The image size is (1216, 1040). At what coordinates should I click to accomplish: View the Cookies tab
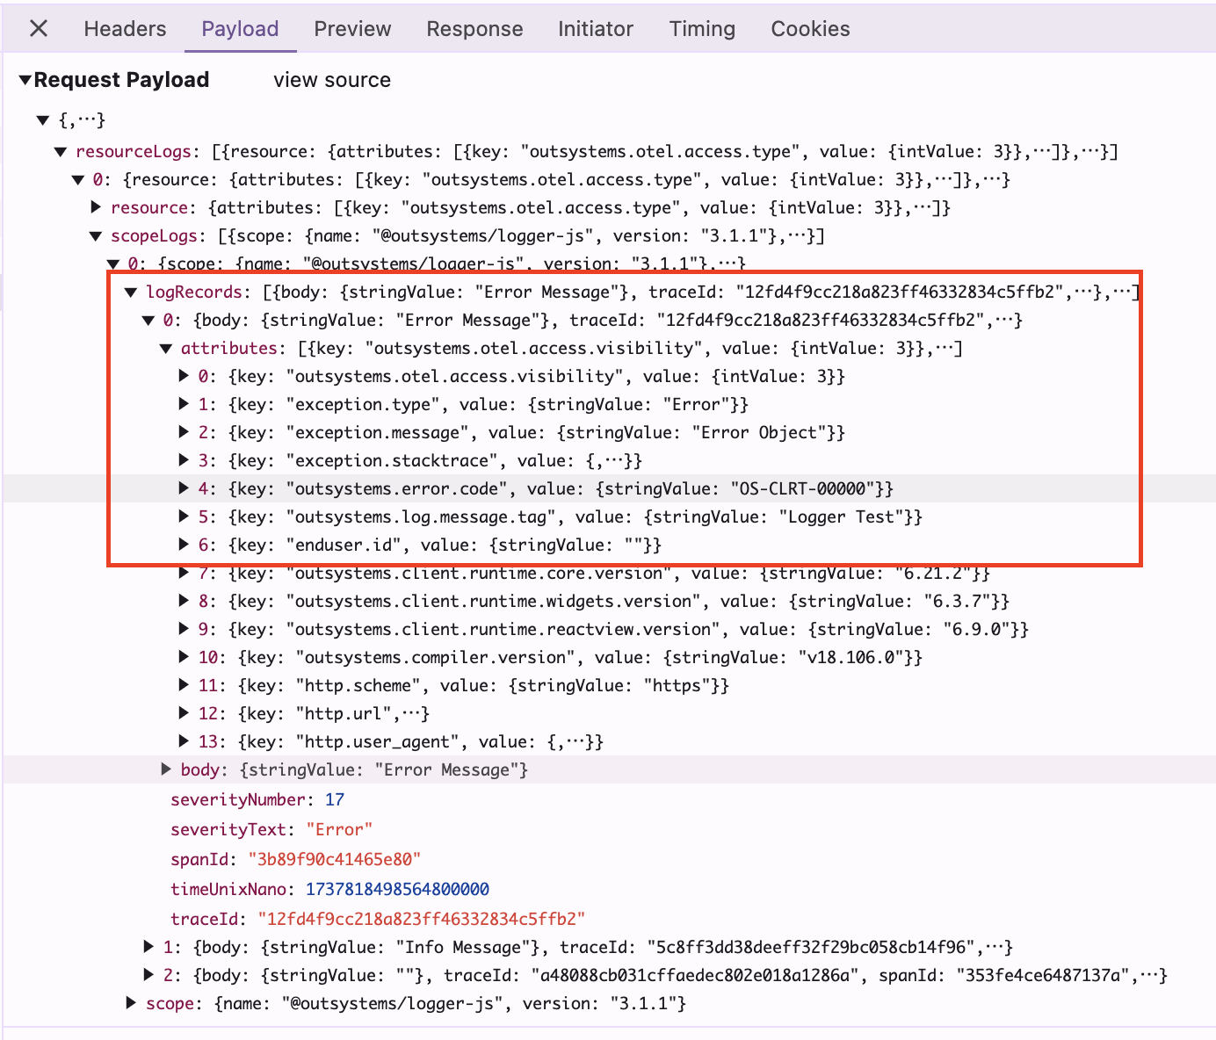pos(809,28)
